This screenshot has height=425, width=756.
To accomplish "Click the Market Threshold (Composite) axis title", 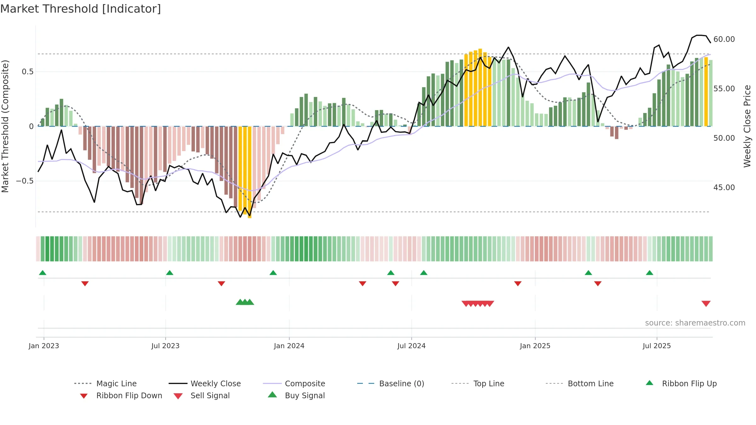I will 5,126.
